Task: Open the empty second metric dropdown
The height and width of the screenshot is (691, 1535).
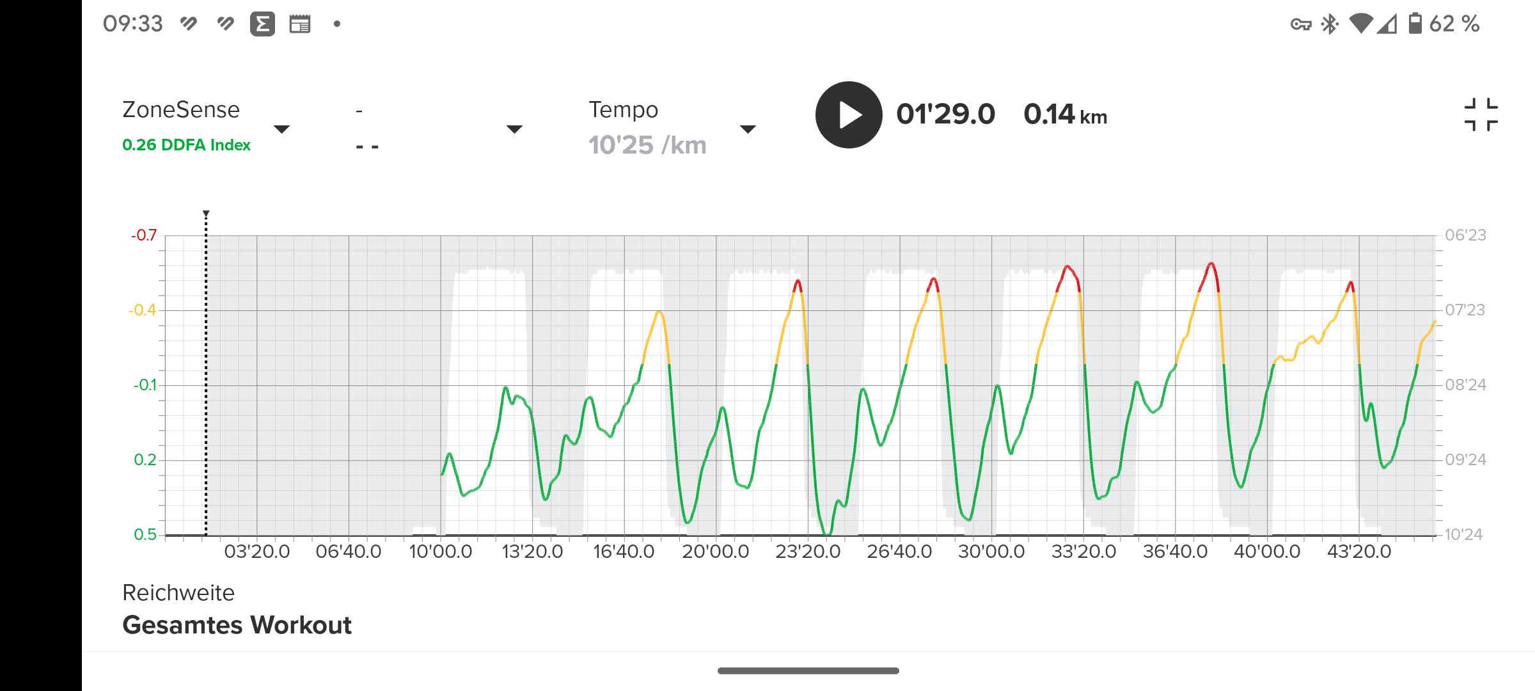Action: click(514, 129)
